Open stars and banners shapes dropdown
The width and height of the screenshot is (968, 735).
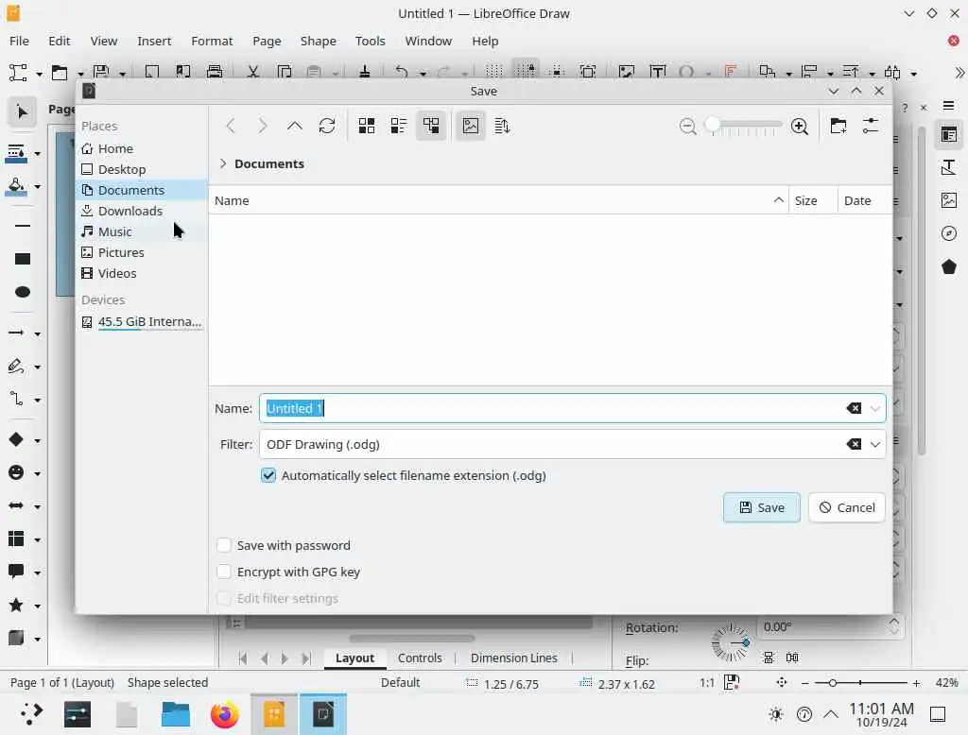coord(38,606)
